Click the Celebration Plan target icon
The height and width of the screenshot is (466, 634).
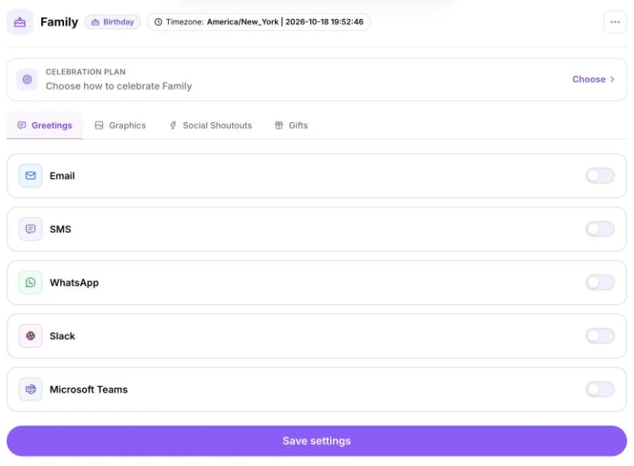(x=27, y=79)
